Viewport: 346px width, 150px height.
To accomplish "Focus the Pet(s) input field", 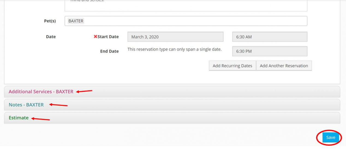I will [186, 21].
